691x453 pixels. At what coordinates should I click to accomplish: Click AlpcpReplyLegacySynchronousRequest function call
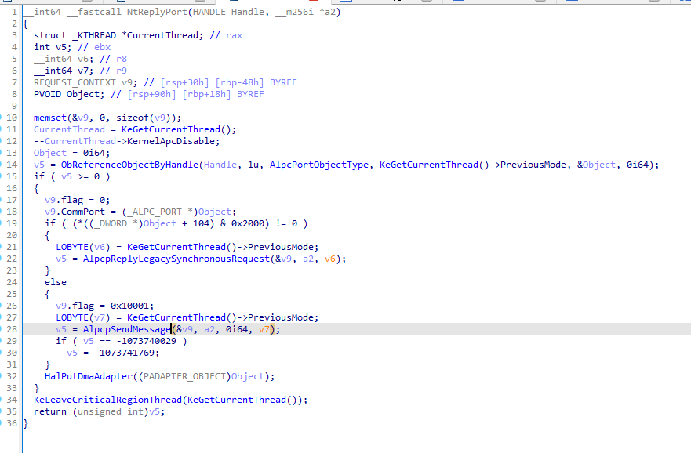pyautogui.click(x=176, y=259)
